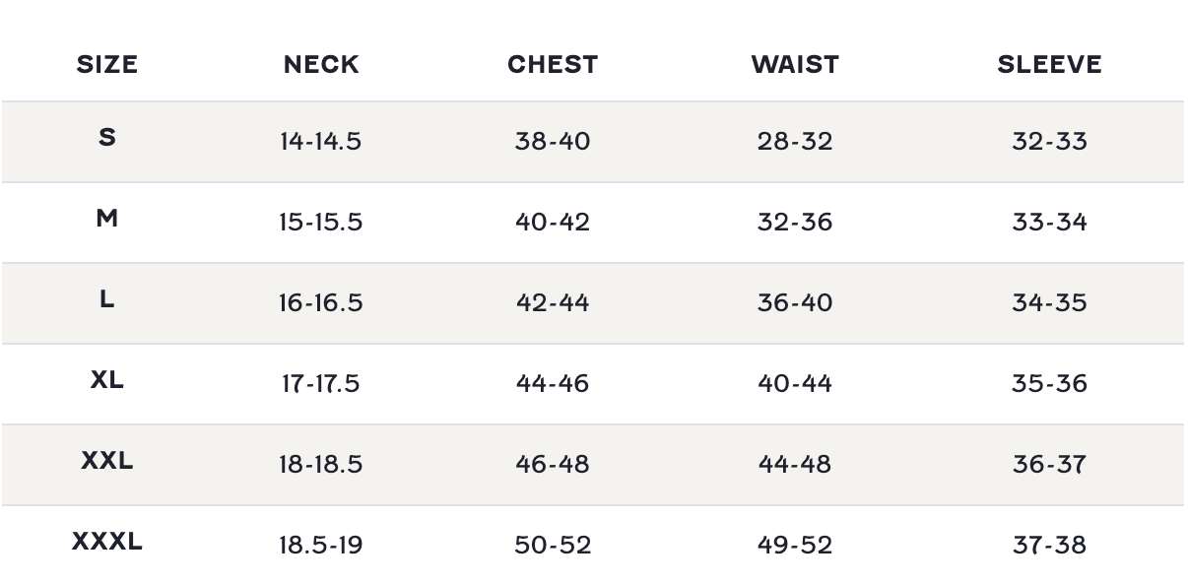Click the CHEST column header
This screenshot has width=1188, height=585.
[x=553, y=65]
